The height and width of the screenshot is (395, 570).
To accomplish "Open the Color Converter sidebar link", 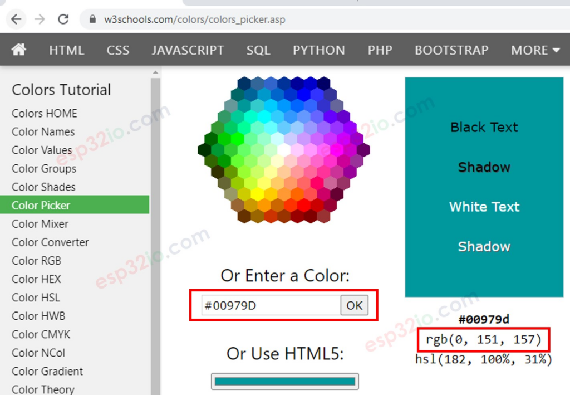I will pyautogui.click(x=50, y=242).
